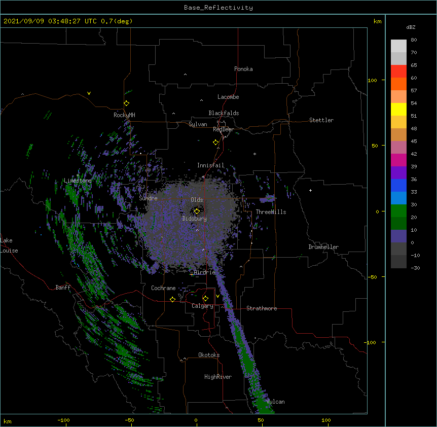Click the dBZ legend heading

(411, 27)
